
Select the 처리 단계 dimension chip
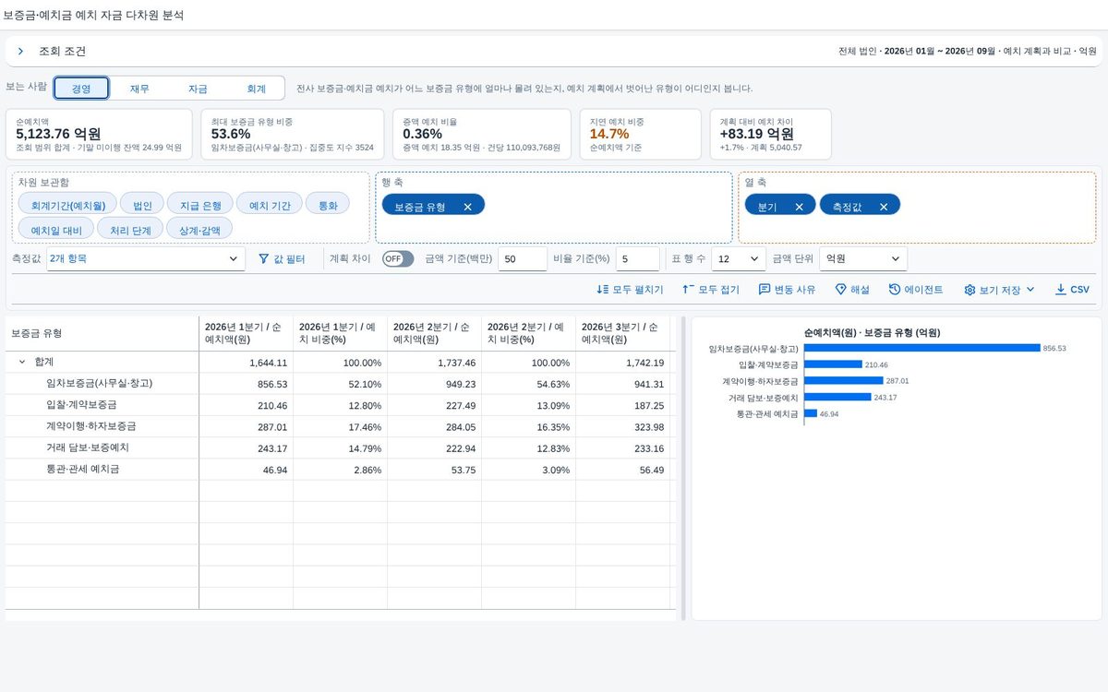tap(130, 228)
